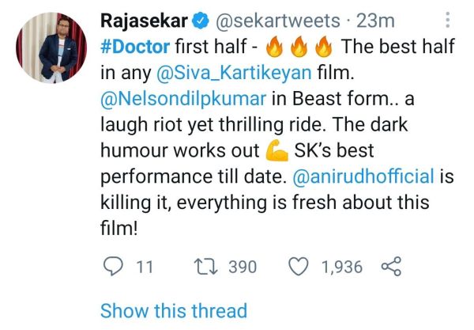Open the three-dot more options menu

450,18
